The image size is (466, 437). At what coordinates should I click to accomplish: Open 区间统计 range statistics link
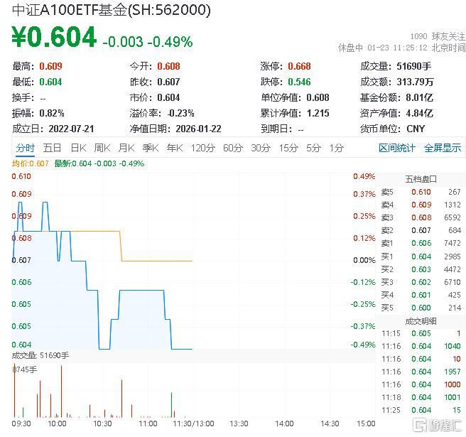click(x=397, y=148)
